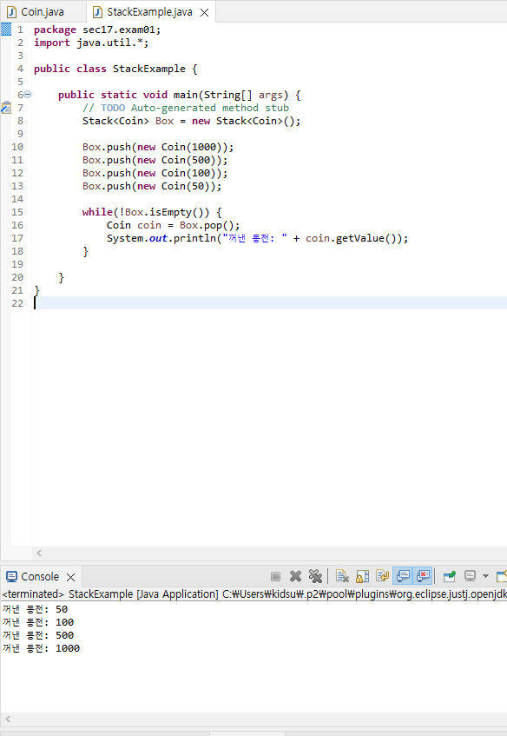Click 'Box.push(new Coin(500));' on line 11

[x=155, y=160]
